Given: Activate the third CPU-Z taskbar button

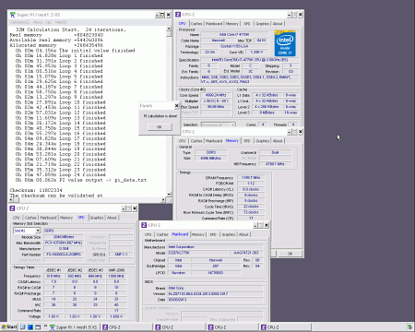Looking at the screenshot, I should pos(232,327).
